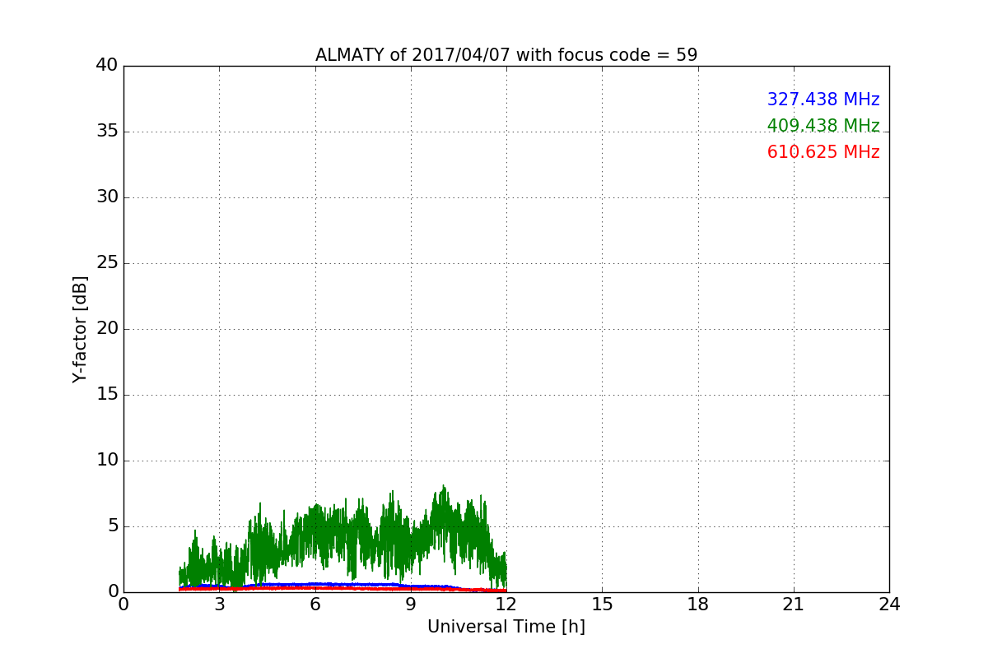Viewport: 988px width, 658px height.
Task: Click the plot title 'ALMATY of 2017/04/07'
Action: pyautogui.click(x=506, y=55)
